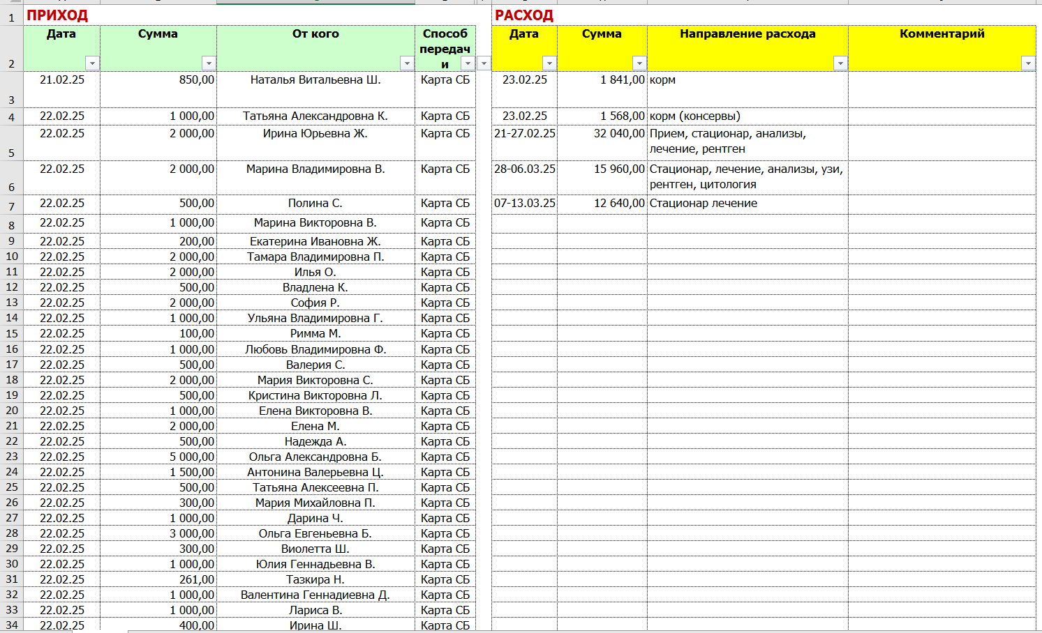The image size is (1042, 633).
Task: Open the filter dropdown for the income Сумма column
Action: 209,63
